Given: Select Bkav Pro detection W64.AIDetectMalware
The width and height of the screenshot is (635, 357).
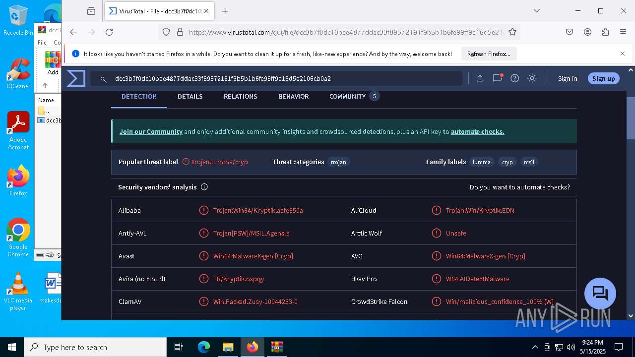Looking at the screenshot, I should coord(477,279).
